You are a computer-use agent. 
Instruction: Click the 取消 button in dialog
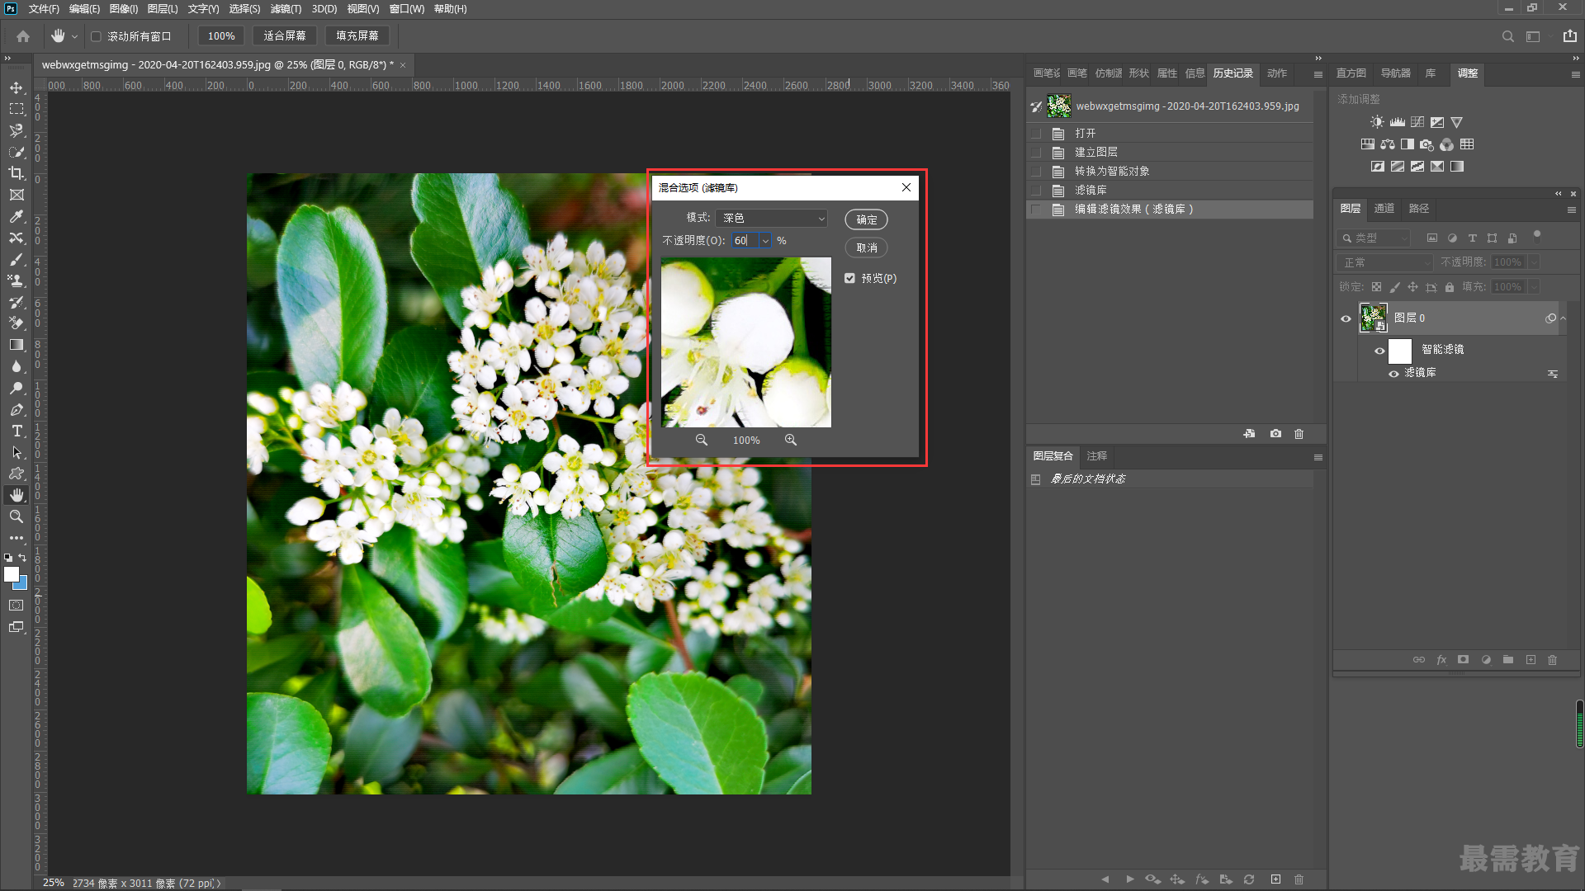point(866,247)
